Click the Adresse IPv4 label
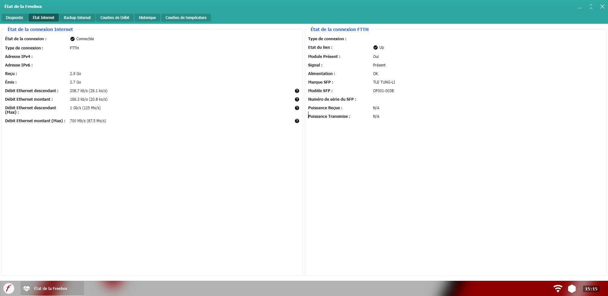Viewport: 608px width, 296px height. (19, 57)
